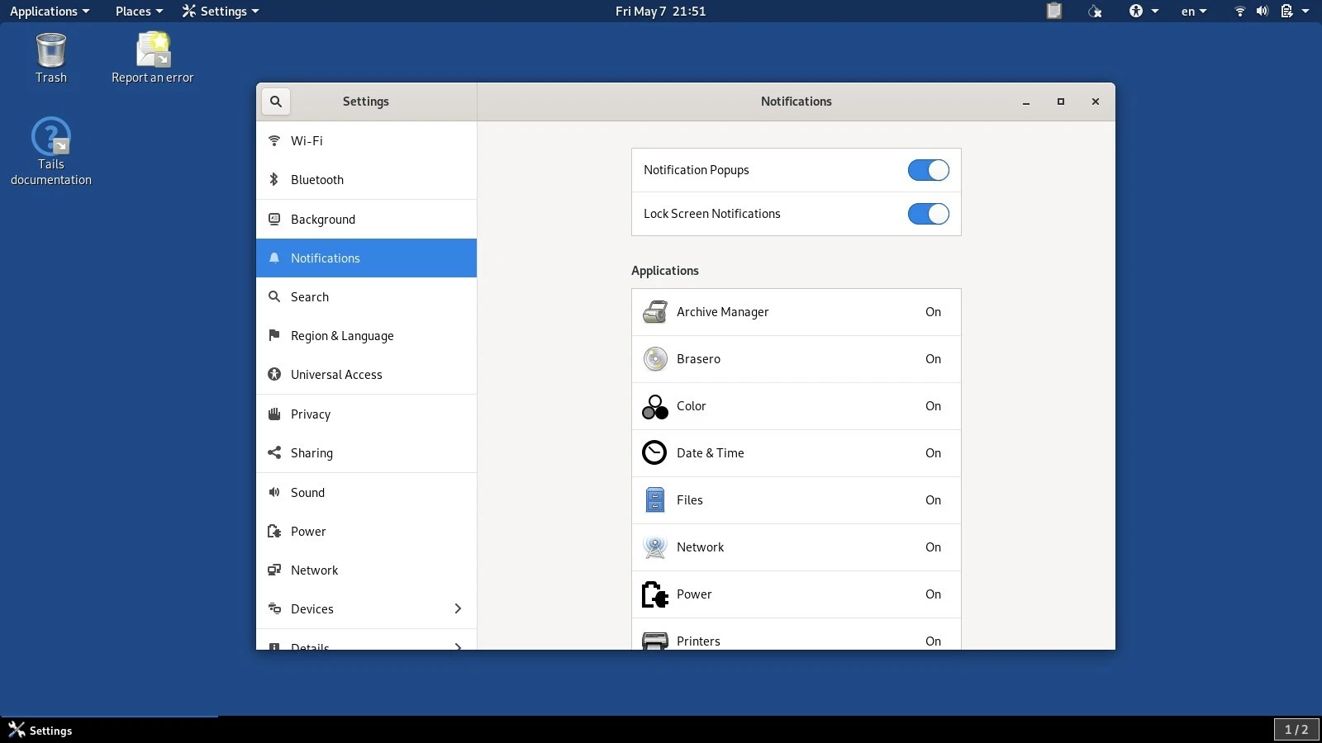This screenshot has height=743, width=1322.
Task: Click the Wi-Fi signal icon in the top bar
Action: 1239,11
